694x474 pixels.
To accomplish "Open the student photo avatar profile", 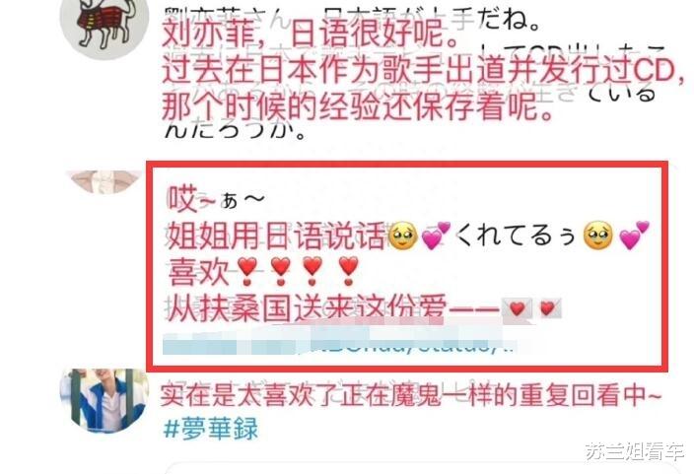I will click(104, 401).
